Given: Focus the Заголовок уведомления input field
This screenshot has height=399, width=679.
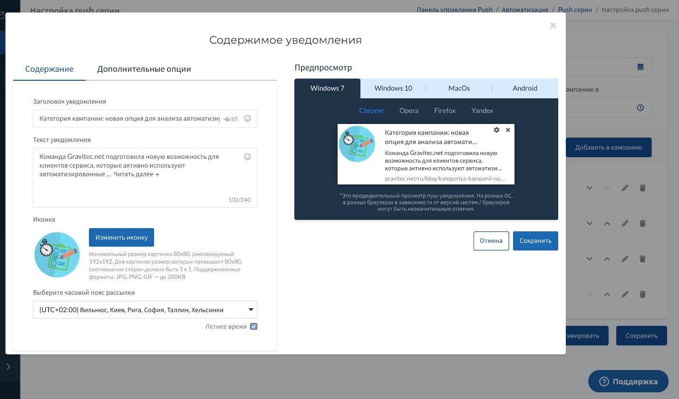Looking at the screenshot, I should [145, 119].
